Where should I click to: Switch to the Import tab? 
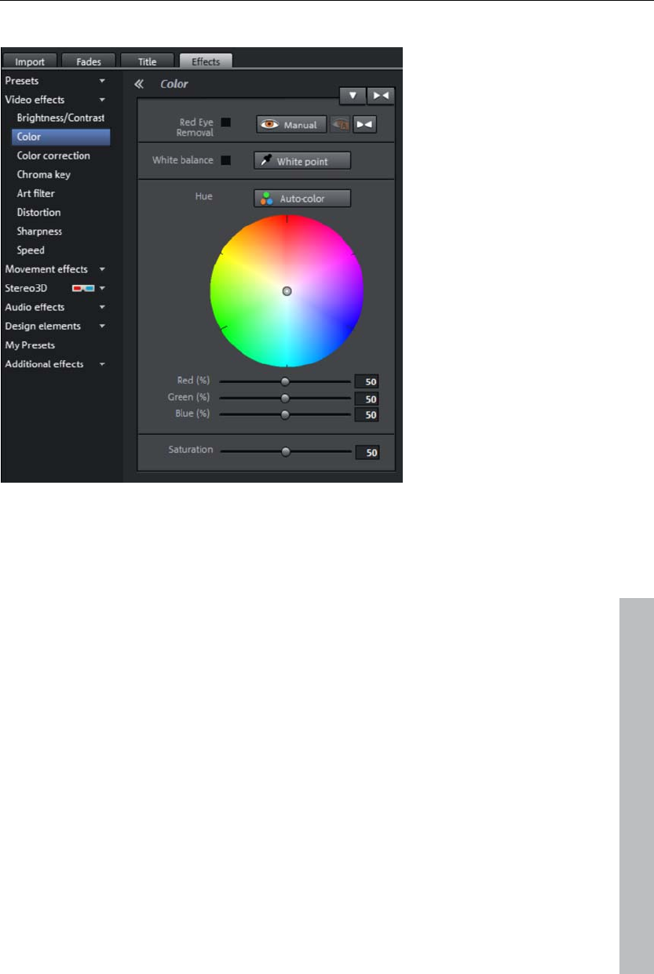[x=31, y=61]
